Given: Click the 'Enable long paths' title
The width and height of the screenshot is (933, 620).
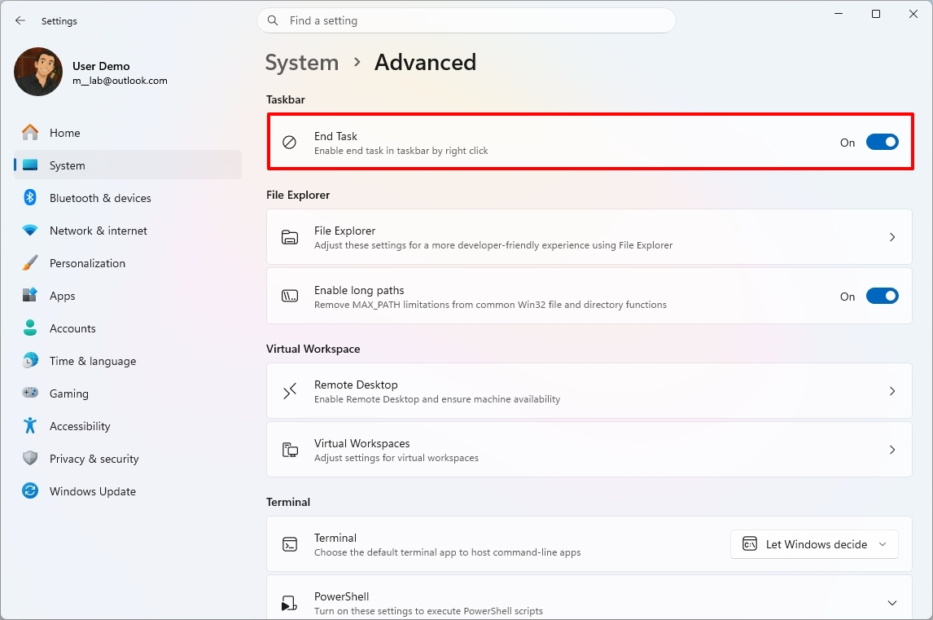Looking at the screenshot, I should [359, 290].
